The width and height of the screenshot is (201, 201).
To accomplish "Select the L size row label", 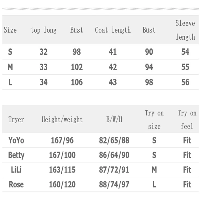I will [10, 82].
